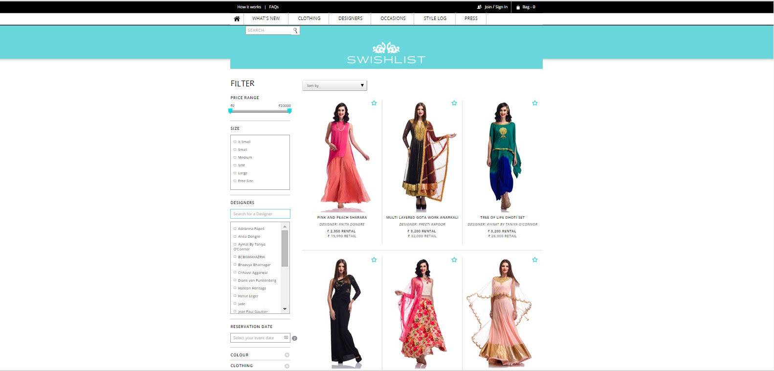Open the Style Log menu
The width and height of the screenshot is (774, 371).
pos(435,19)
